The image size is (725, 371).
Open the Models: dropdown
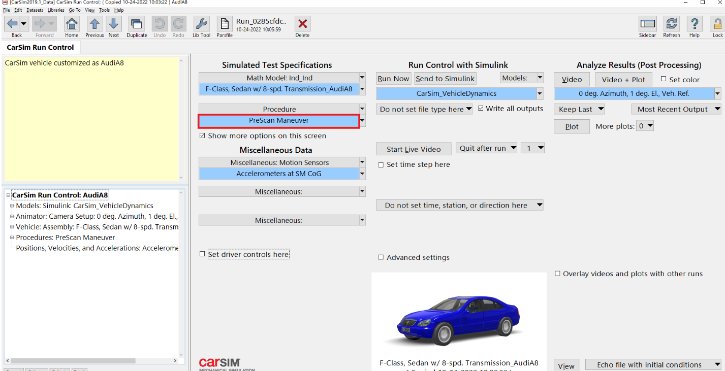coord(522,78)
